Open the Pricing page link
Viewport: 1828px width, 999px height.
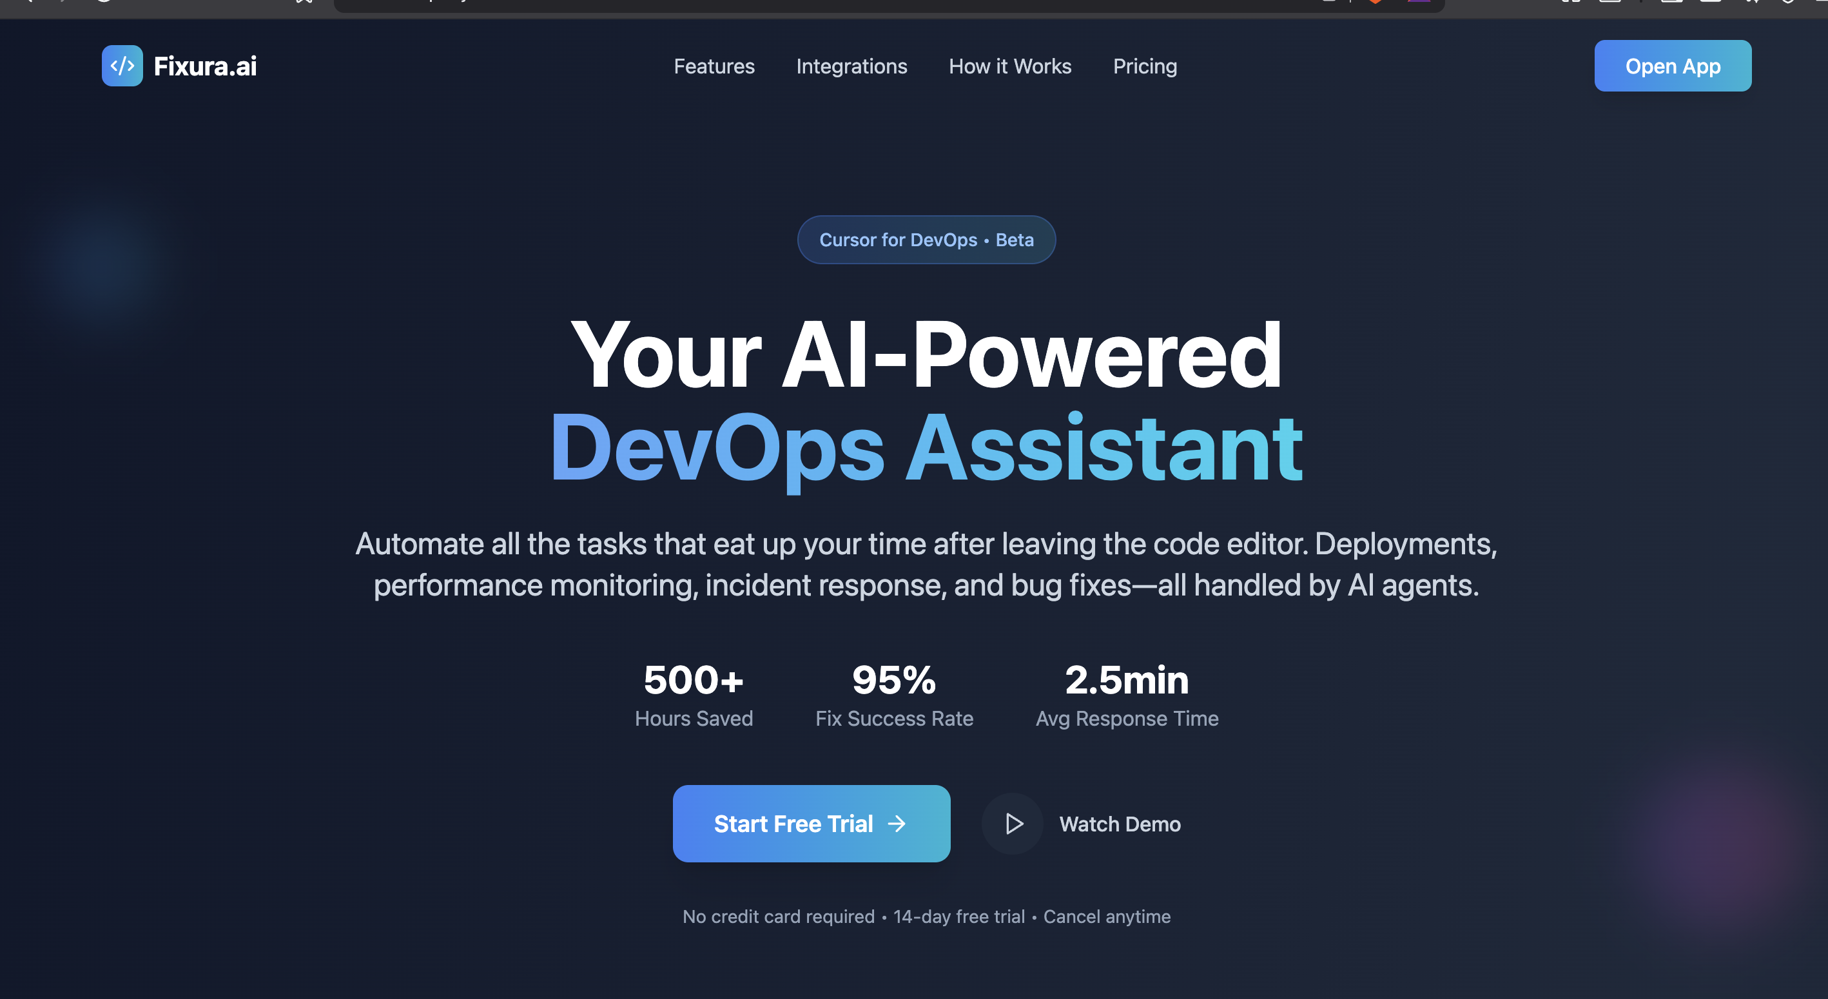pos(1145,66)
